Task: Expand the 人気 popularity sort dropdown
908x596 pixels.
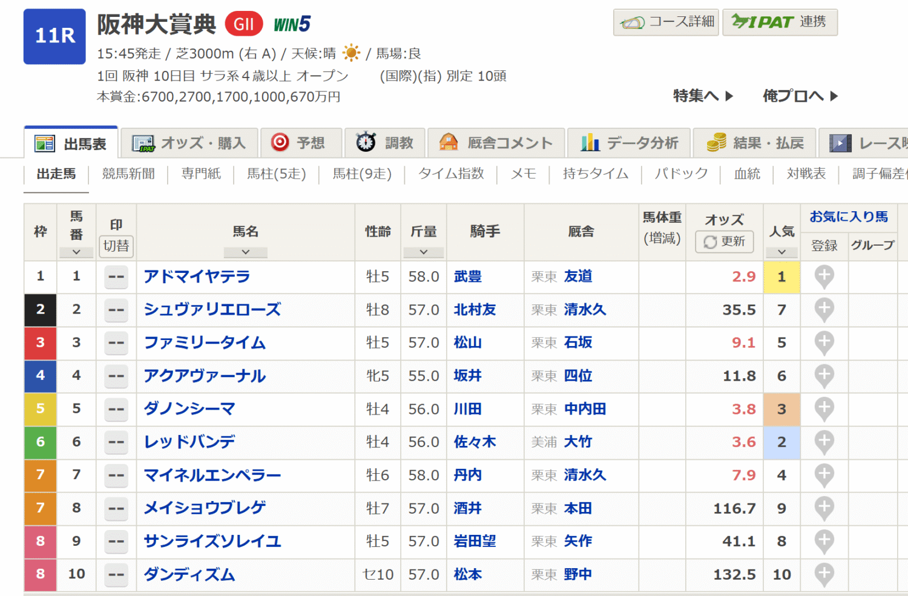Action: [x=781, y=252]
